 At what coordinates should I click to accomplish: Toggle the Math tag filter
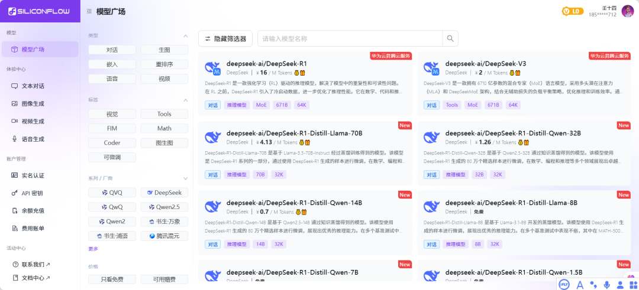pyautogui.click(x=164, y=128)
